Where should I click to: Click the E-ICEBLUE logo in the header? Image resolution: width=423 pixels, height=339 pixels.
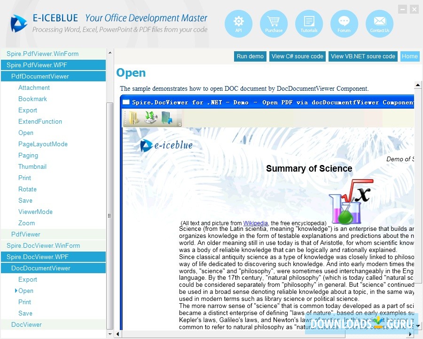19,24
